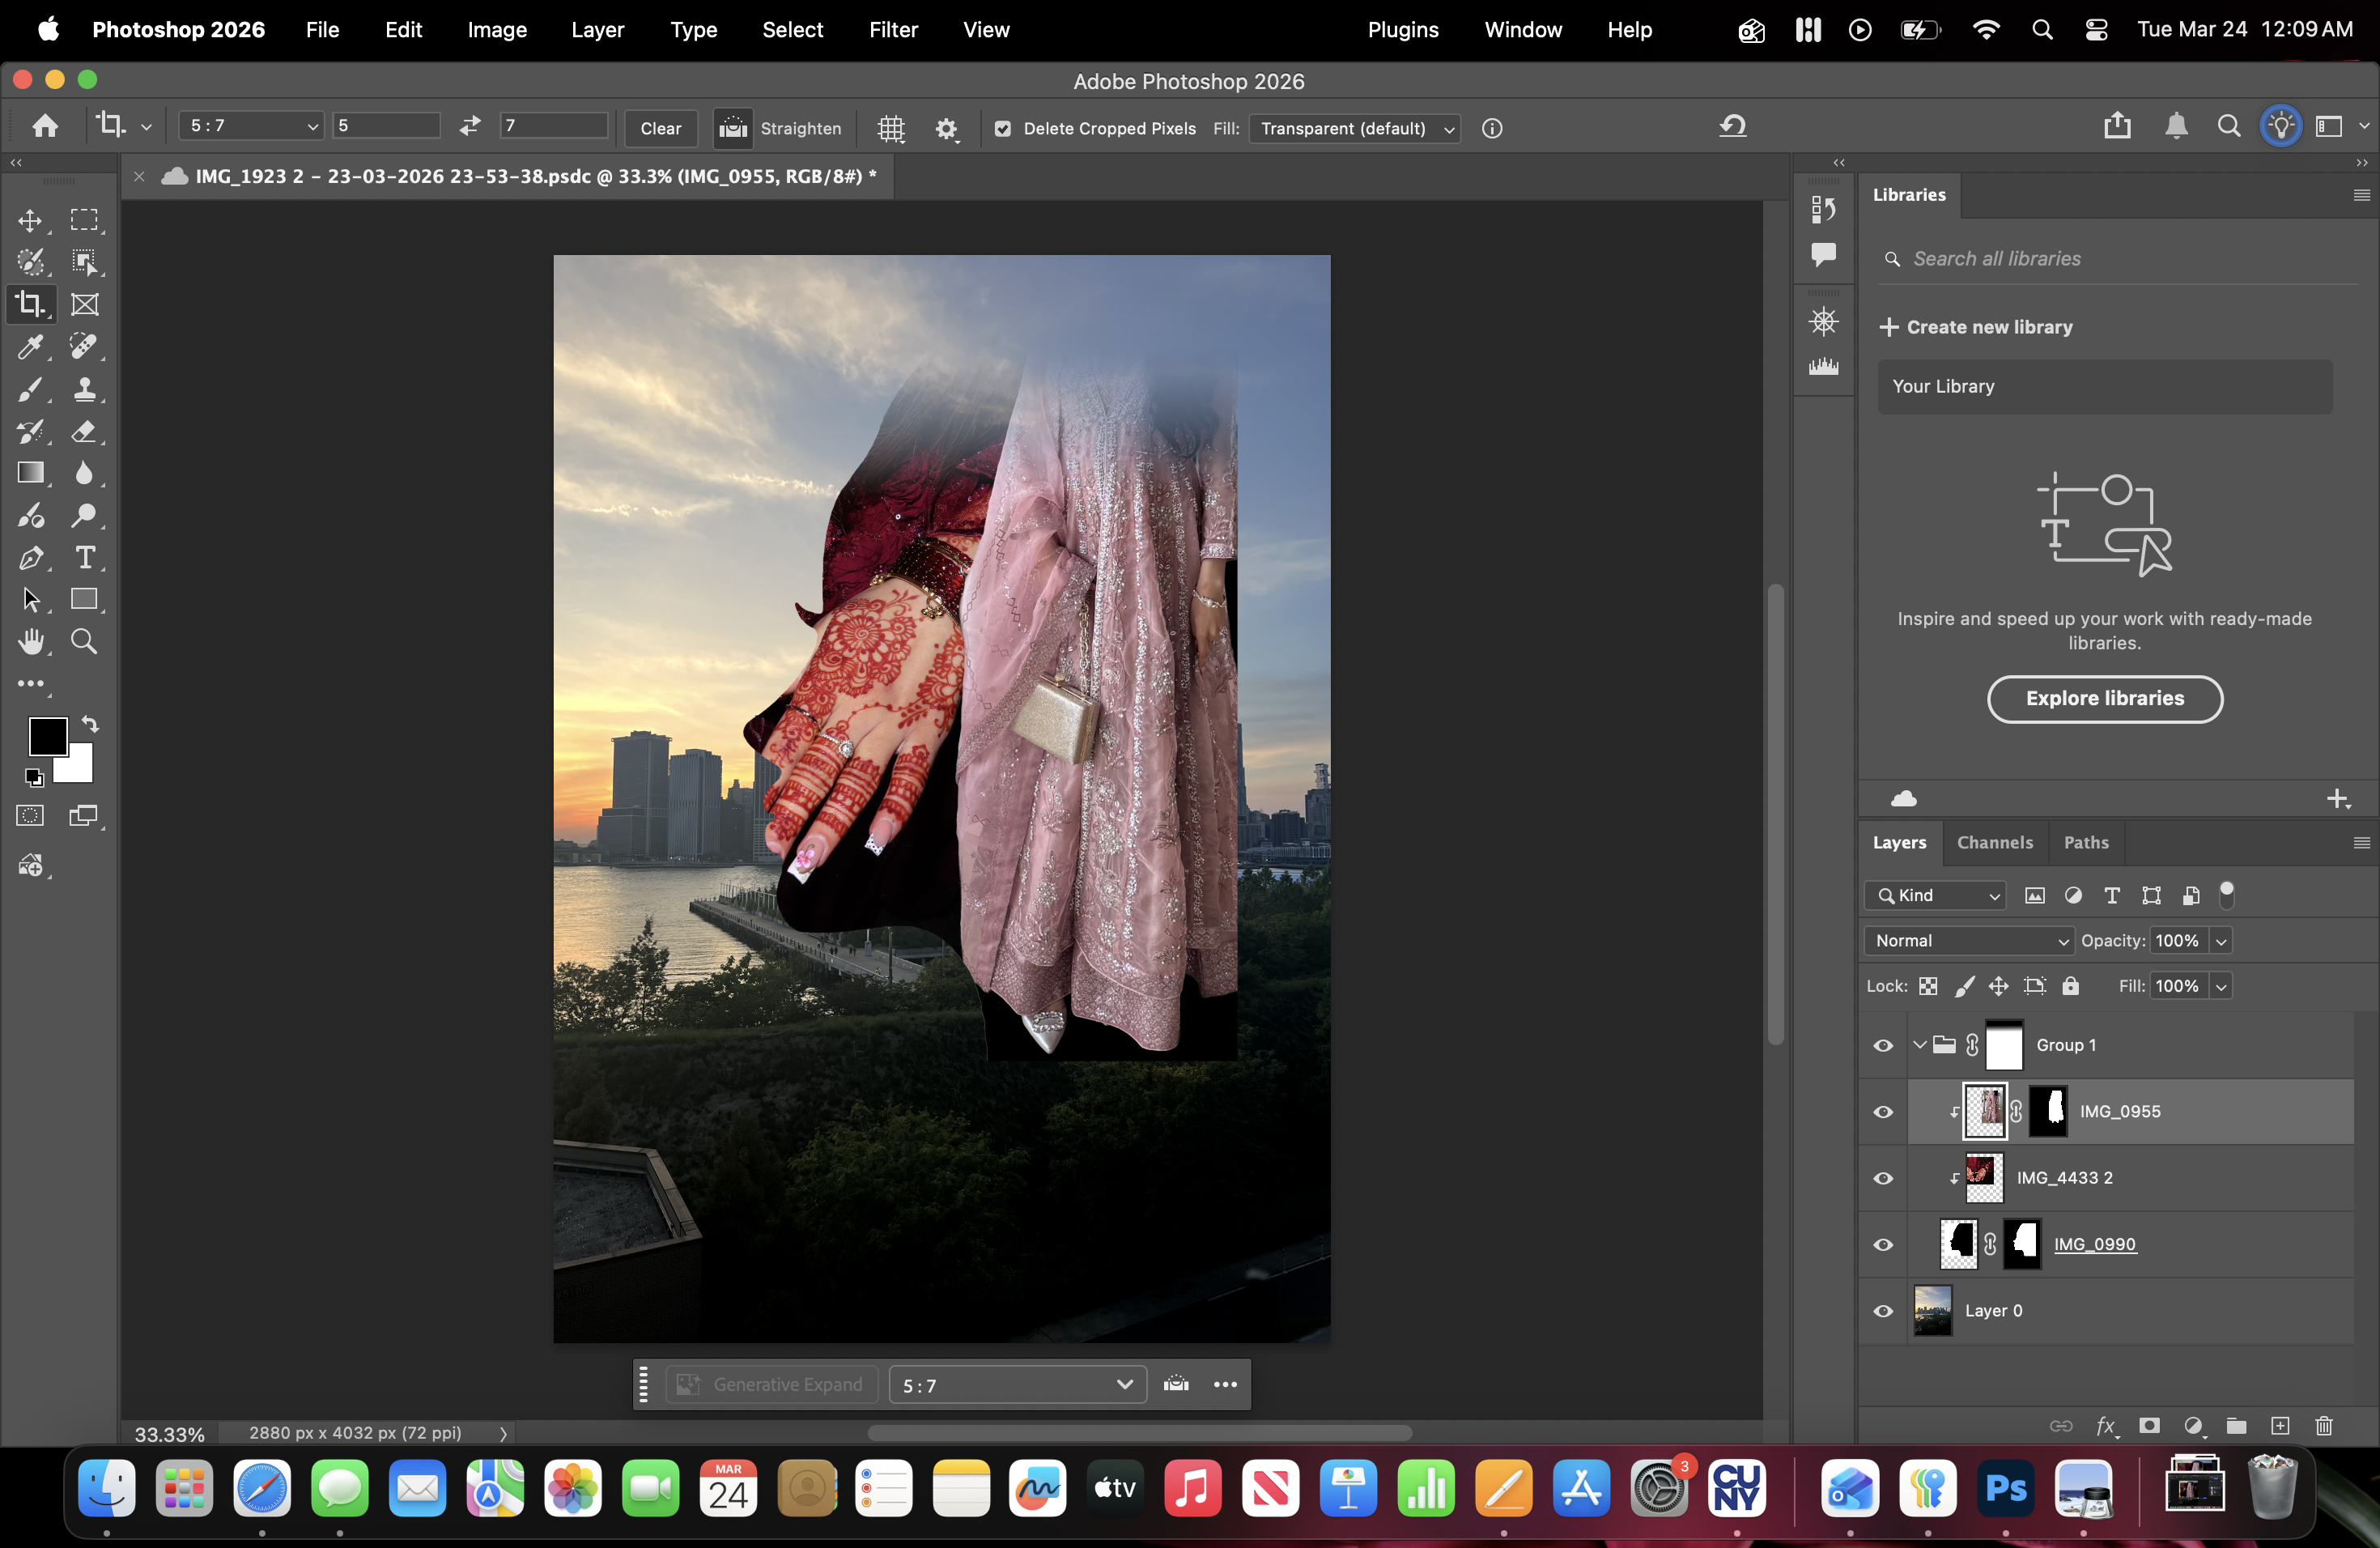Select the Gradient tool
Screen dimensions: 2380x1548
(x=32, y=474)
